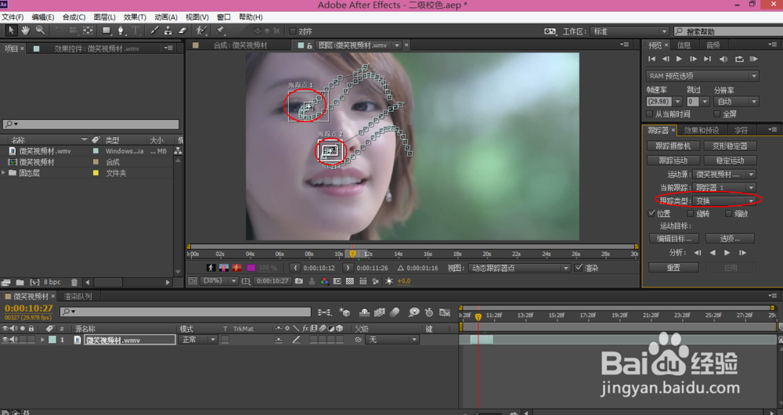Click the Draft 3D icon in timeline
The width and height of the screenshot is (783, 415).
click(x=345, y=312)
